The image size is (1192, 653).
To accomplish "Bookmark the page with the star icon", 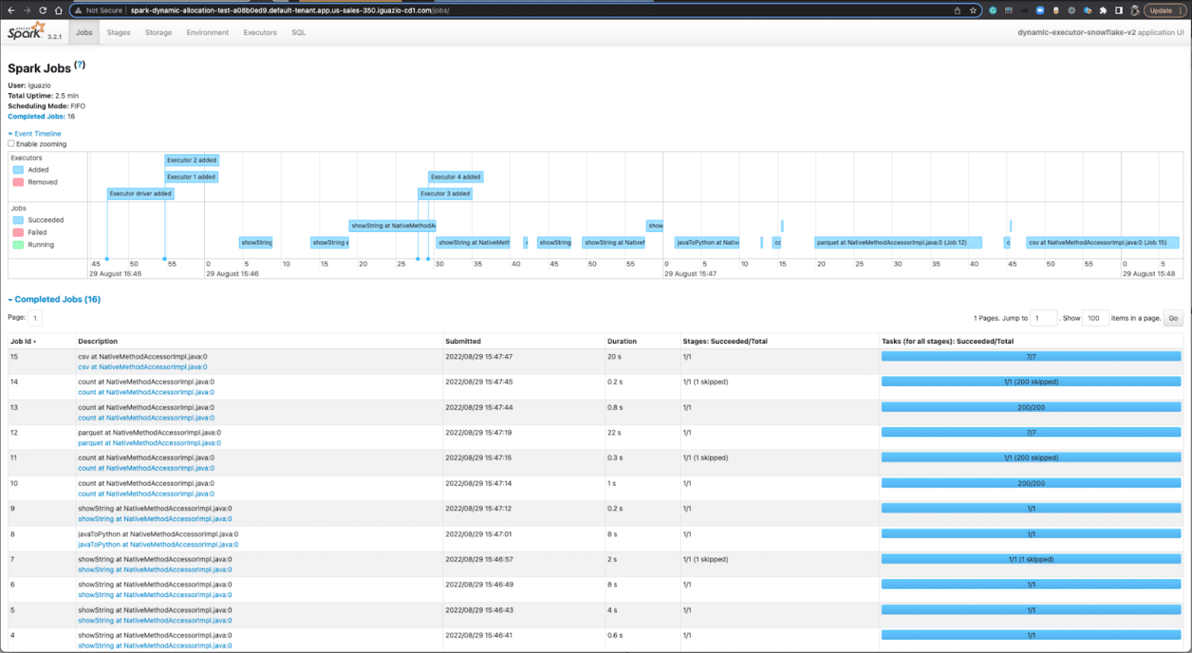I will pos(973,10).
